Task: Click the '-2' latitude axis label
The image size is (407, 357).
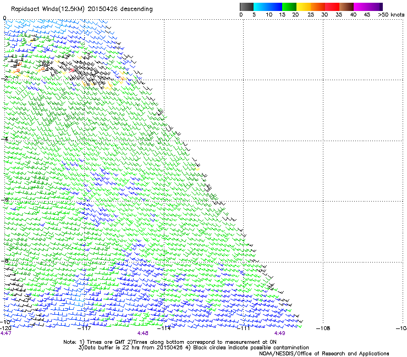Action: click(4, 79)
